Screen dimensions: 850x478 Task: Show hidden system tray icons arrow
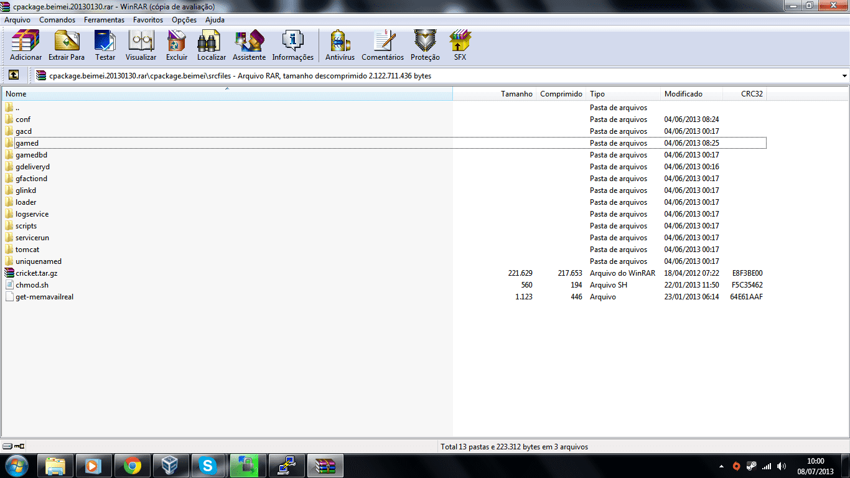[x=721, y=466]
